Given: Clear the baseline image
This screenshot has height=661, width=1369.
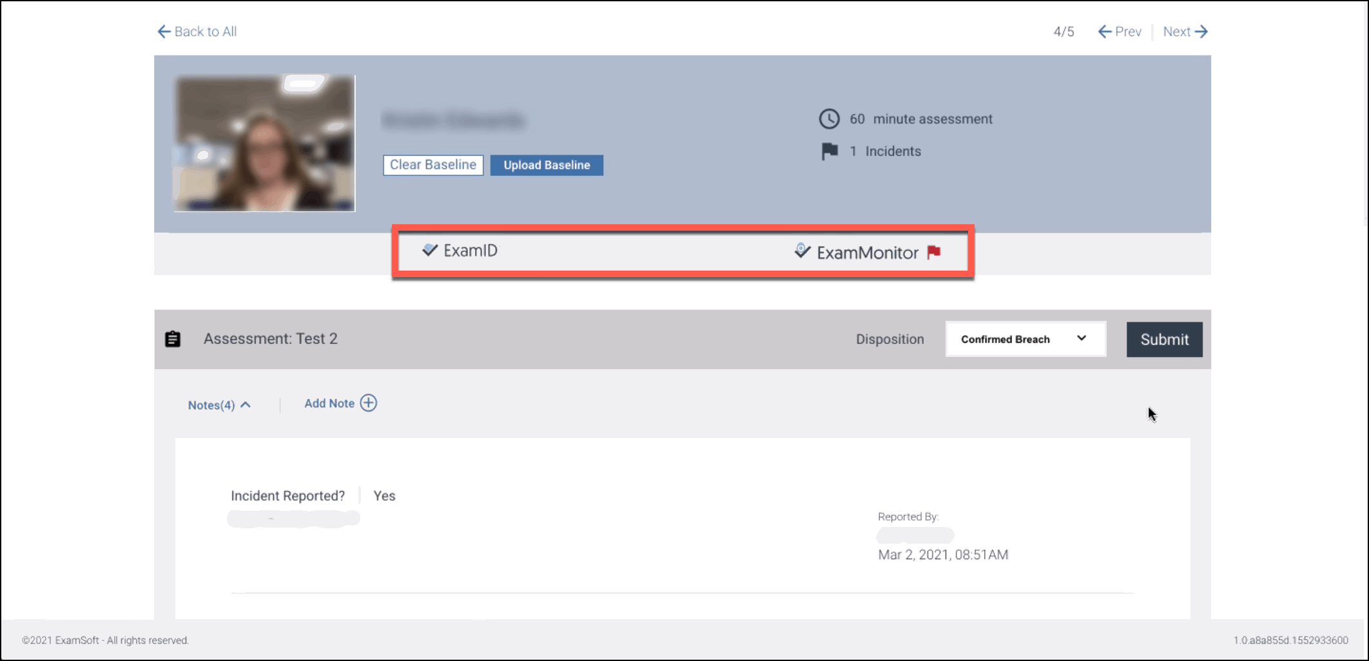Looking at the screenshot, I should click(433, 165).
